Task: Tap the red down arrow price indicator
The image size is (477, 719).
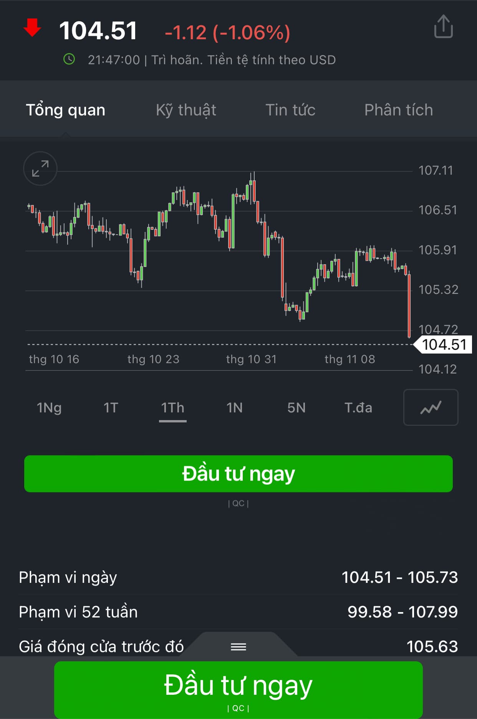Action: click(x=32, y=28)
